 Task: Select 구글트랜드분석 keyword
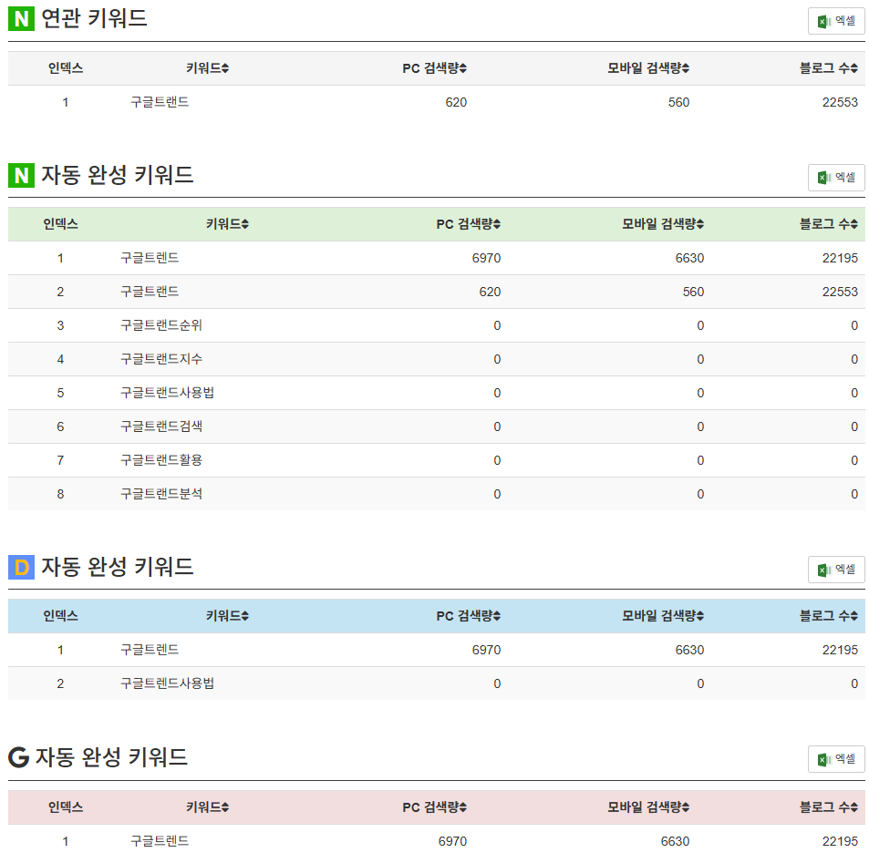coord(161,494)
